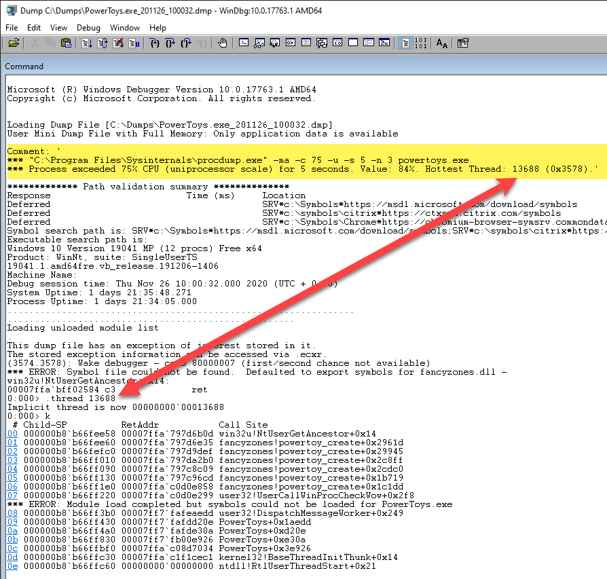This screenshot has width=607, height=579.
Task: Click 'win32u!NtUserGetAncestor+0x14' call site
Action: click(297, 434)
